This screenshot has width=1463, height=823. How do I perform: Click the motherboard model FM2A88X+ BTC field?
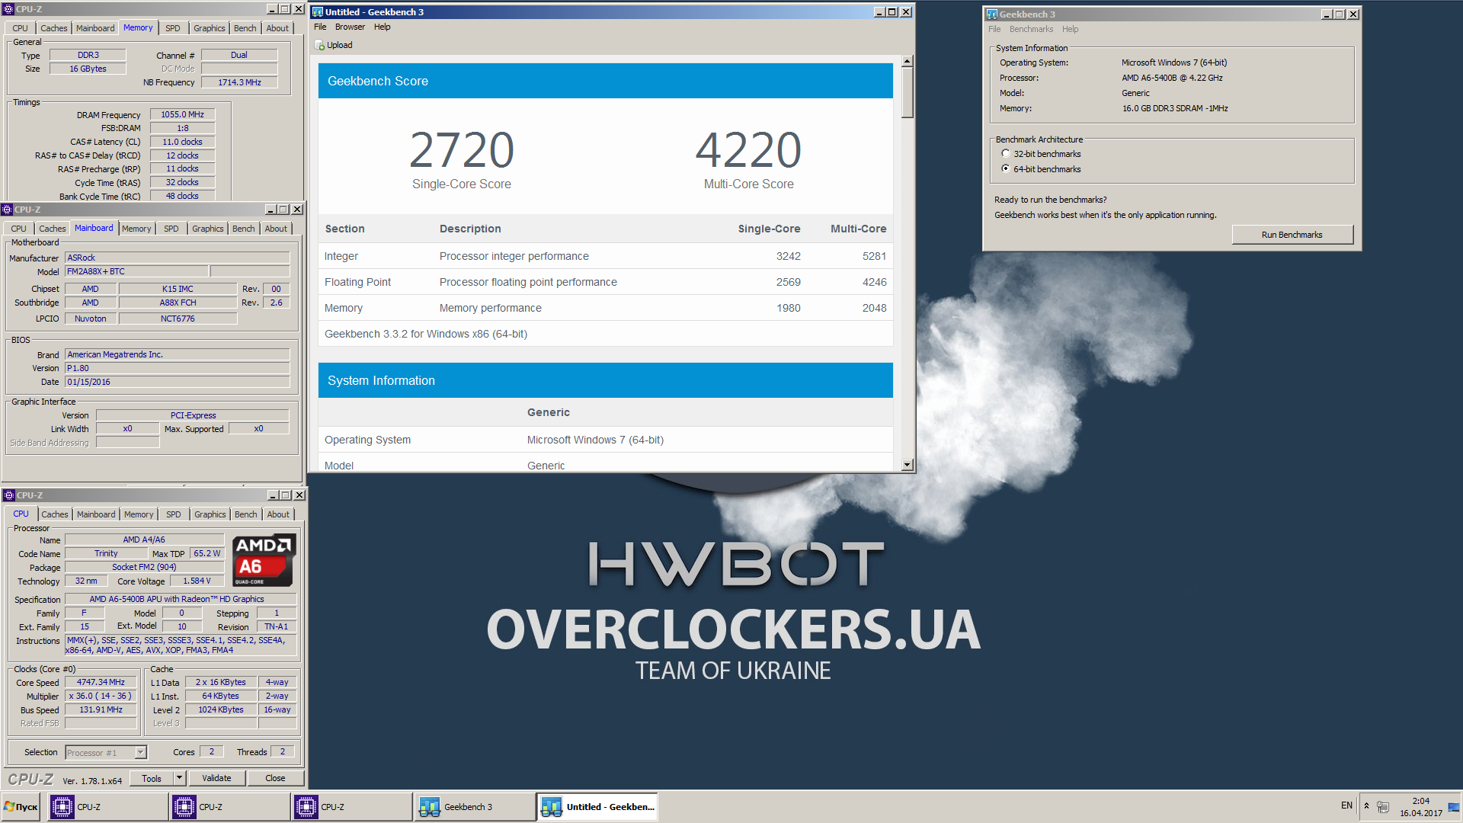click(x=136, y=271)
